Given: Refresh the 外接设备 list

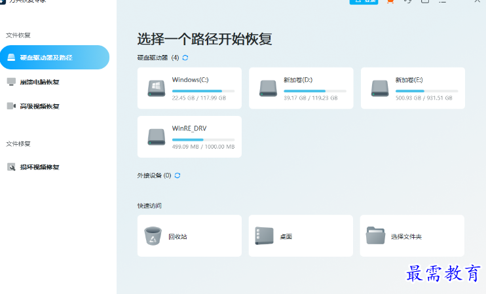Looking at the screenshot, I should [178, 175].
